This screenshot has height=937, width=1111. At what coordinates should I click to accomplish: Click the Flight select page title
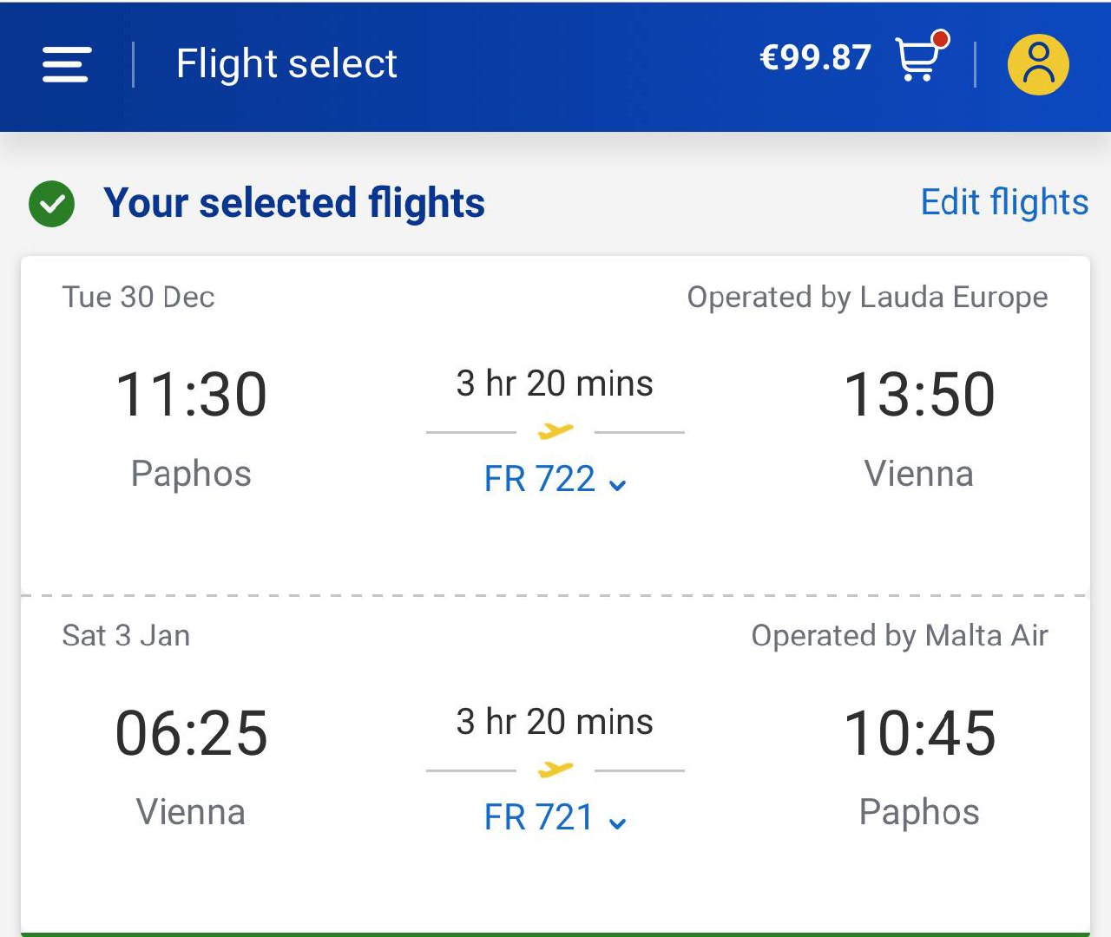click(286, 63)
